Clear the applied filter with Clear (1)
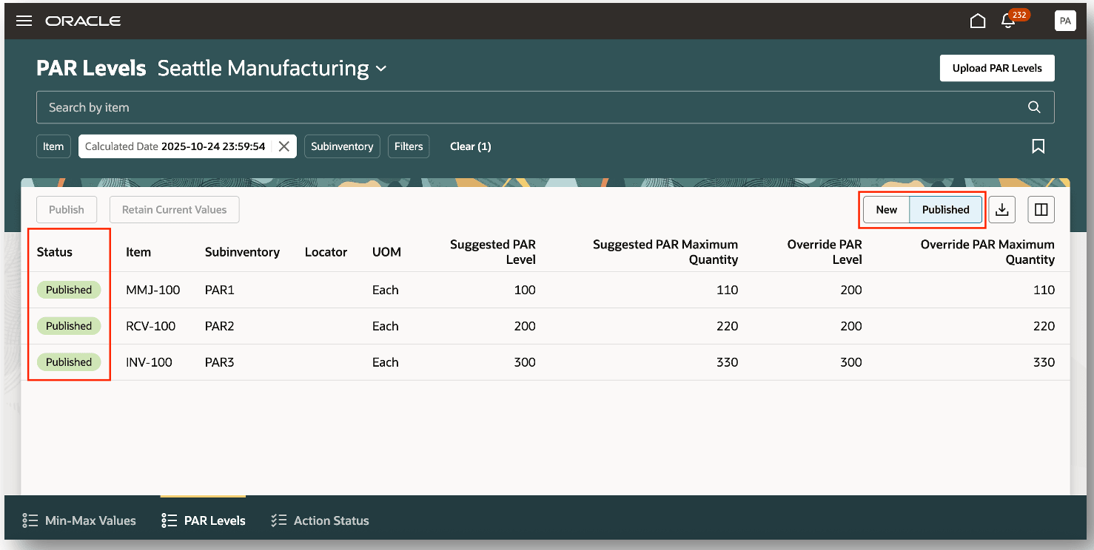This screenshot has width=1094, height=550. [470, 146]
